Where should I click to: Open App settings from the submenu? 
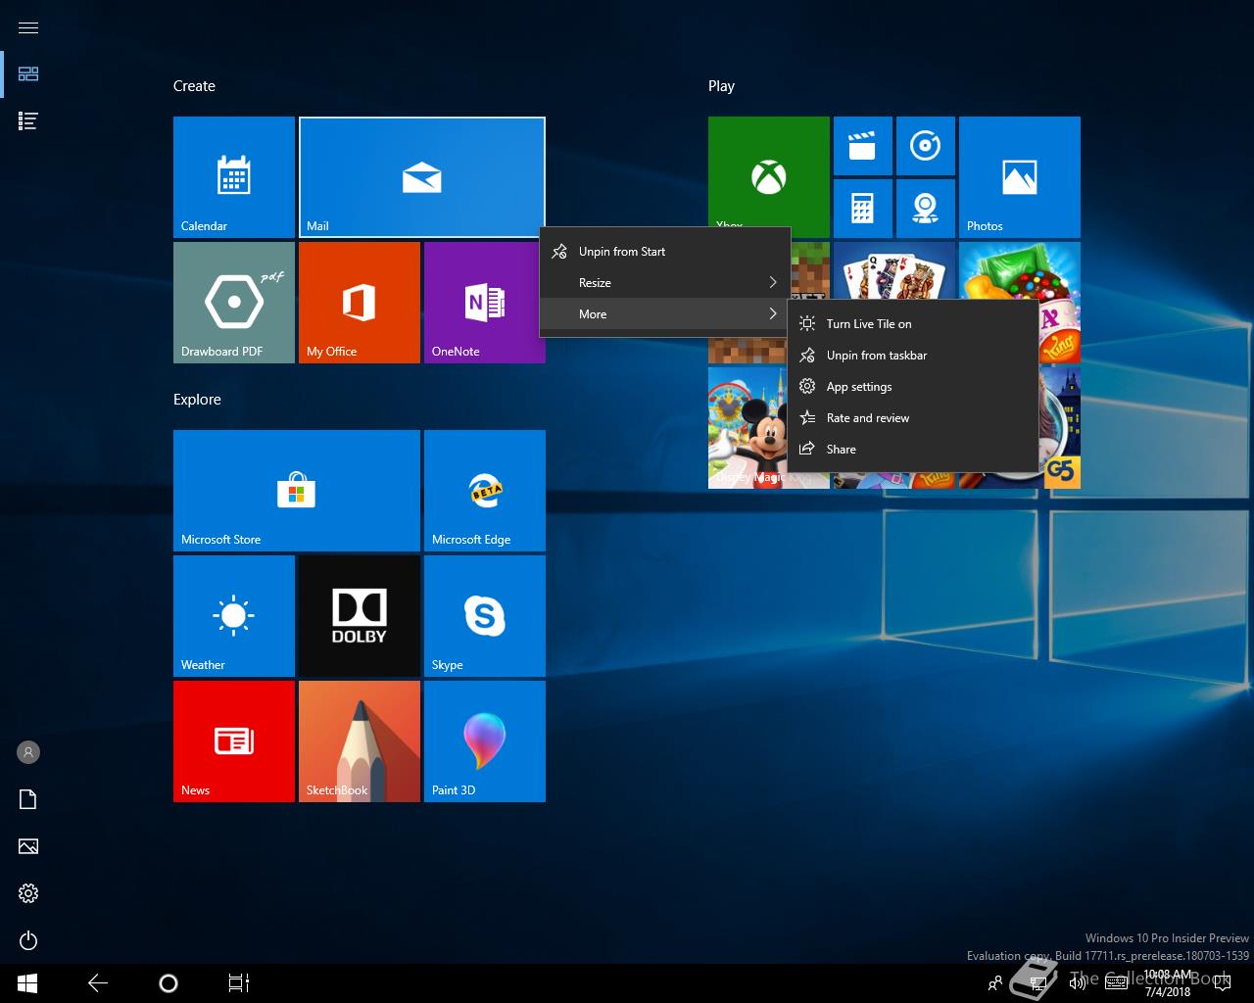[x=913, y=387]
